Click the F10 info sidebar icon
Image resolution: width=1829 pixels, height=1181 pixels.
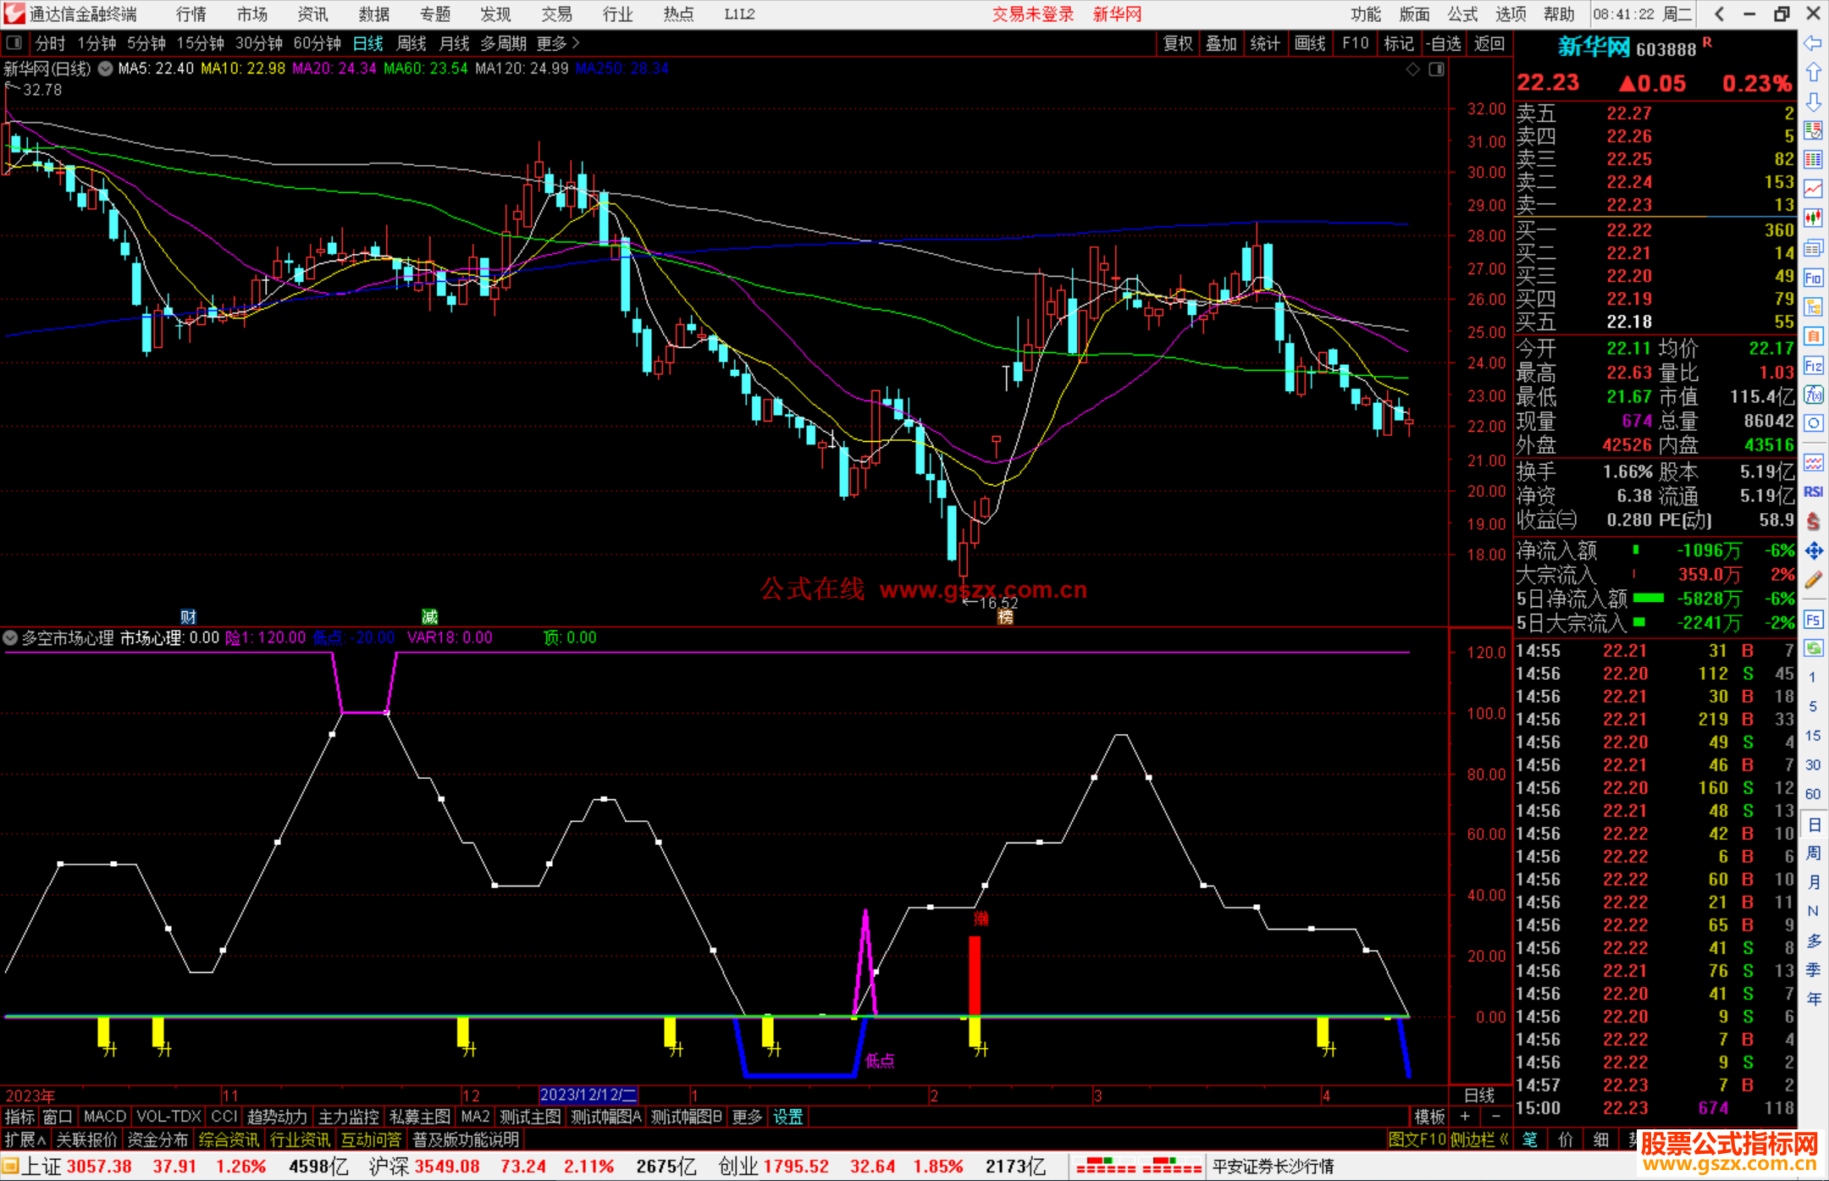click(x=1813, y=278)
